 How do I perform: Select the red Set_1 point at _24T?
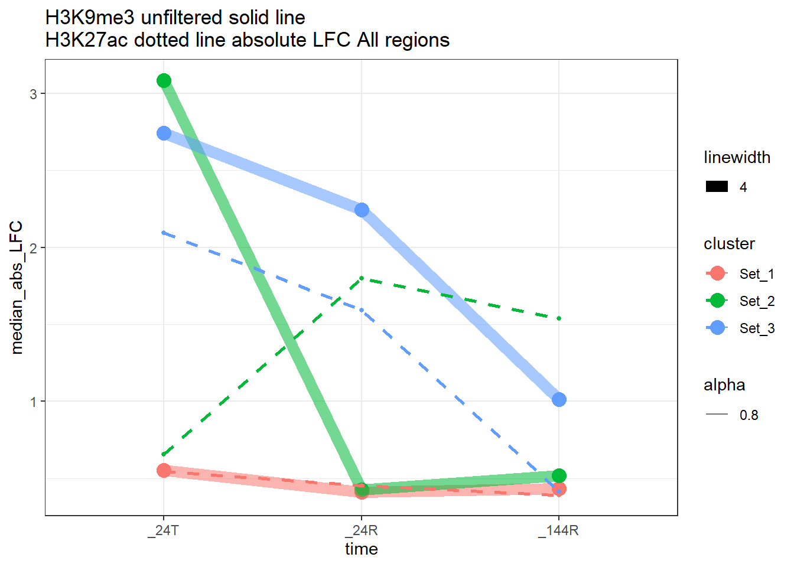164,471
